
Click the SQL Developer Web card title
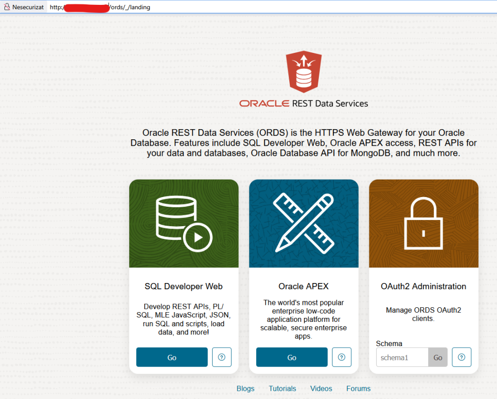(183, 286)
